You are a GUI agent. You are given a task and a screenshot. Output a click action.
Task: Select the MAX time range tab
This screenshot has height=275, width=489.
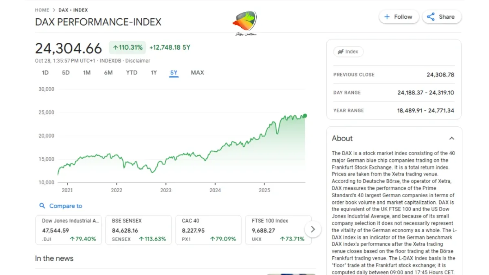(x=197, y=73)
